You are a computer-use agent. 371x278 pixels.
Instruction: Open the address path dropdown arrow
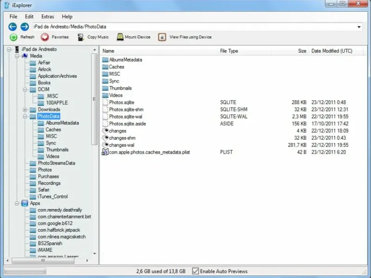(x=359, y=27)
